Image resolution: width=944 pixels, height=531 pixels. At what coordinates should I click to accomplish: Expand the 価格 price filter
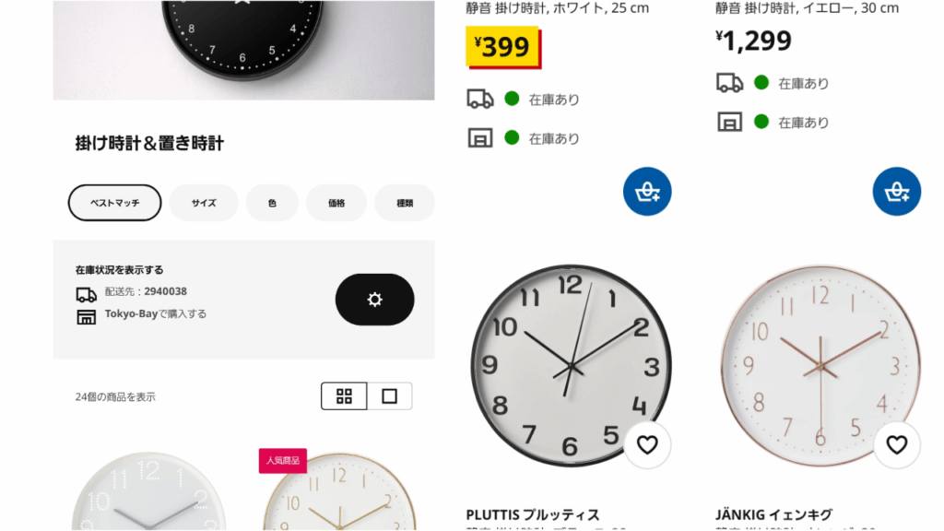point(336,203)
